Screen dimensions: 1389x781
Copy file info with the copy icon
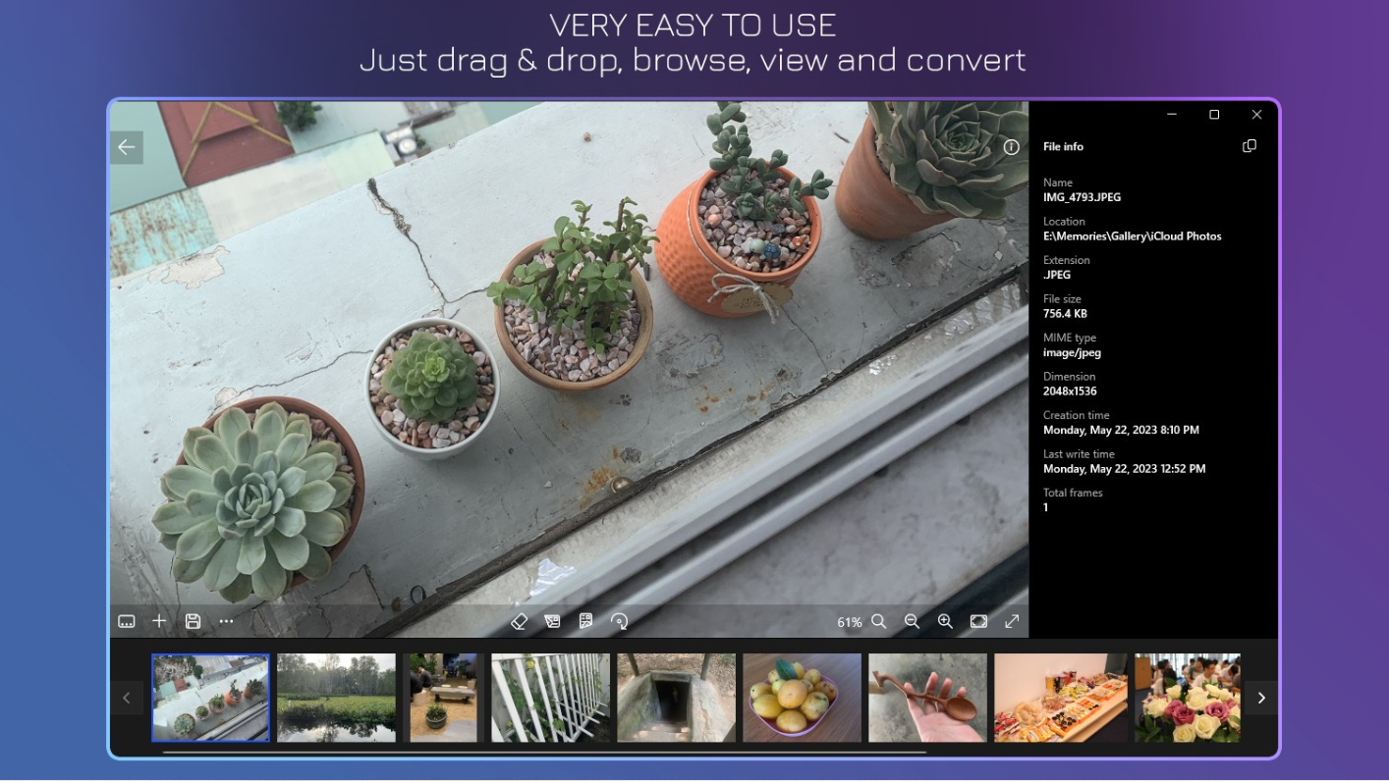coord(1249,146)
